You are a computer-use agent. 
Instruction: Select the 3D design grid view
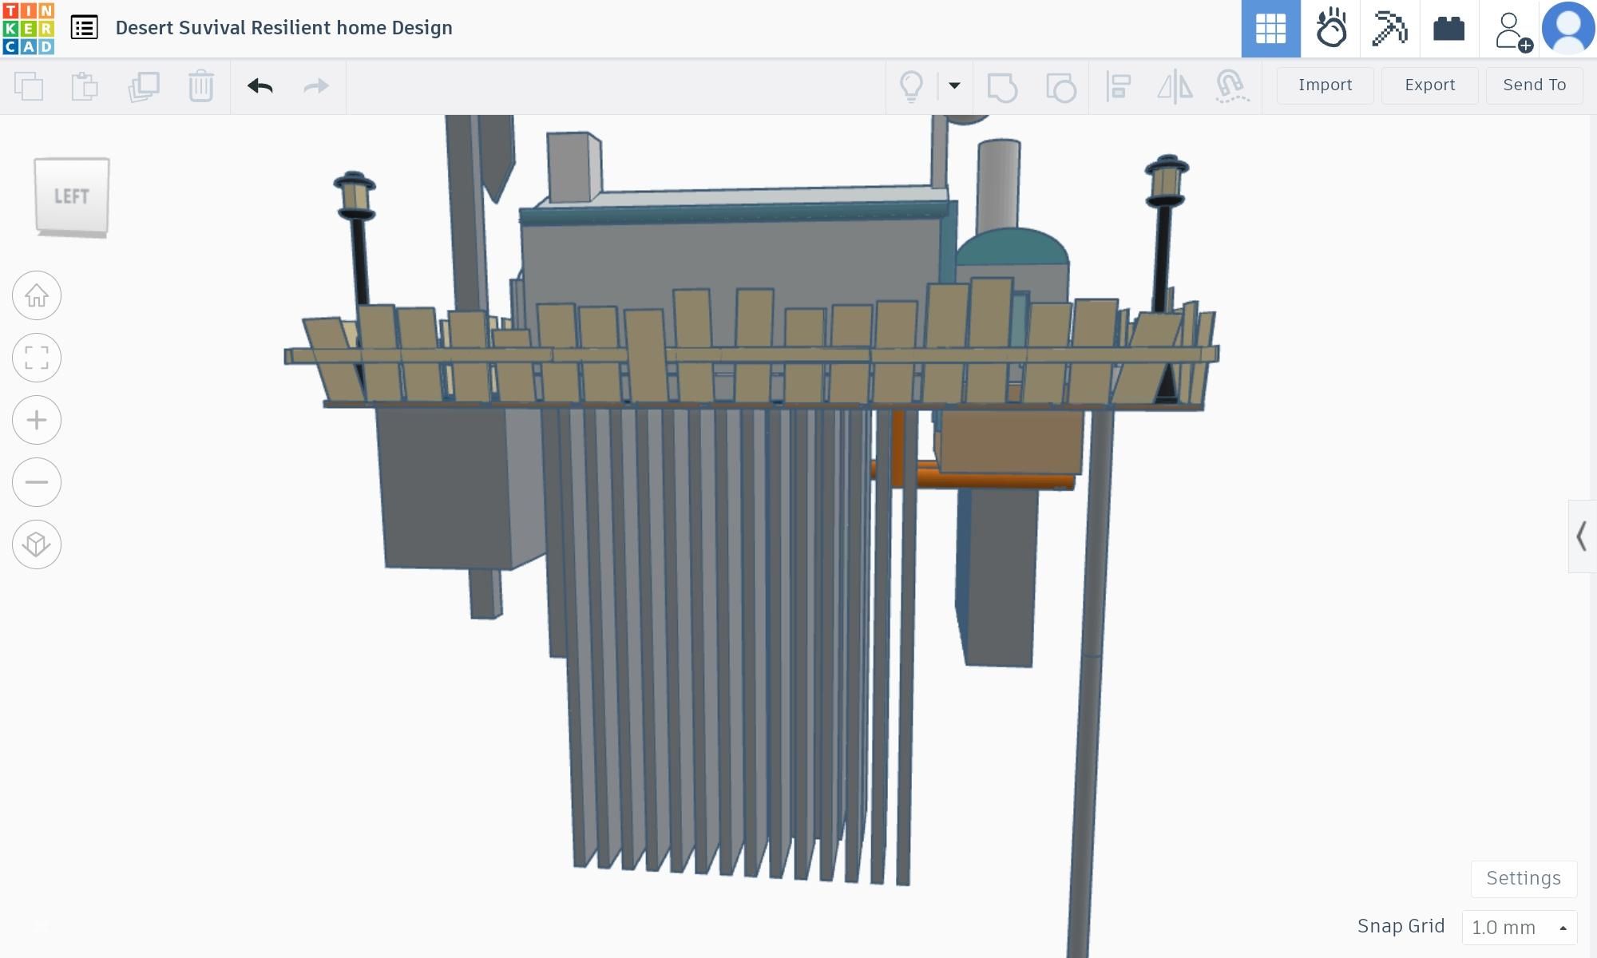point(1270,29)
